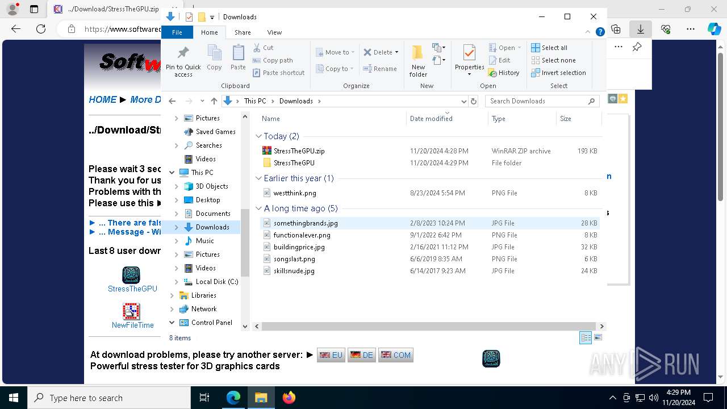This screenshot has height=409, width=727.
Task: Open the address bar history dropdown
Action: coord(463,101)
